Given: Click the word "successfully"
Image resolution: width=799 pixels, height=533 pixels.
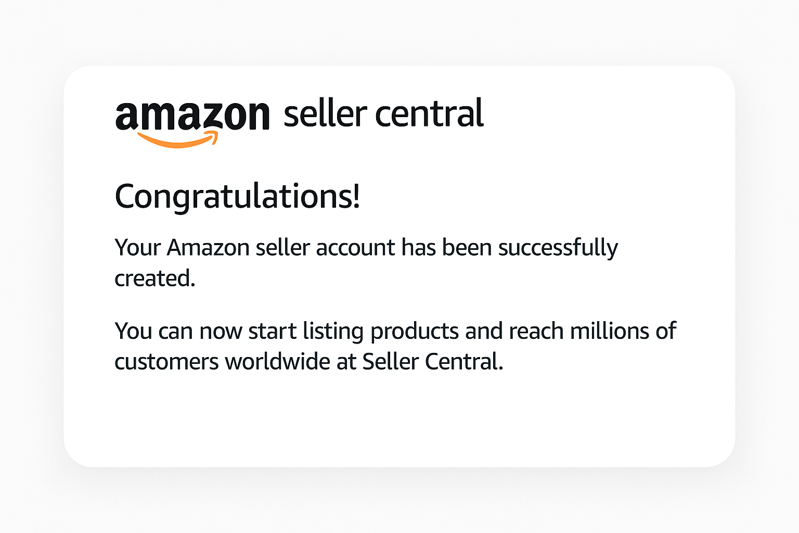Looking at the screenshot, I should (558, 248).
